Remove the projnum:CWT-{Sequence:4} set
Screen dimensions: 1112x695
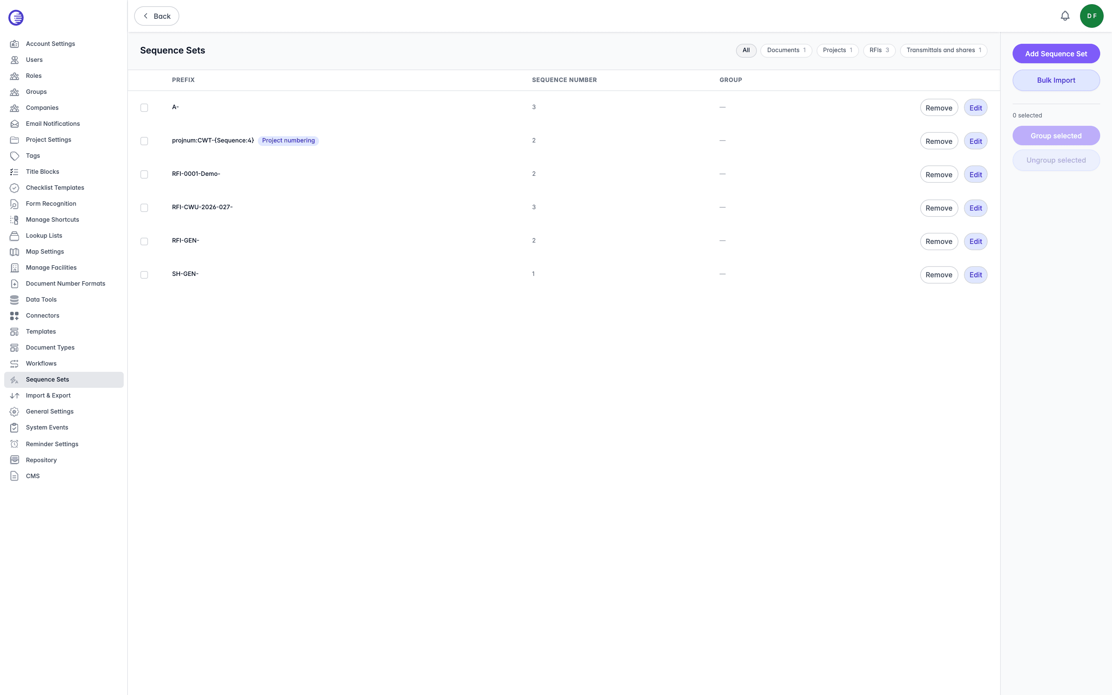(939, 141)
